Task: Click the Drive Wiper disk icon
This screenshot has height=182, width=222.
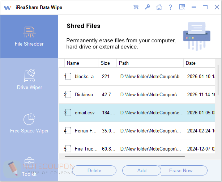Action: 29,76
